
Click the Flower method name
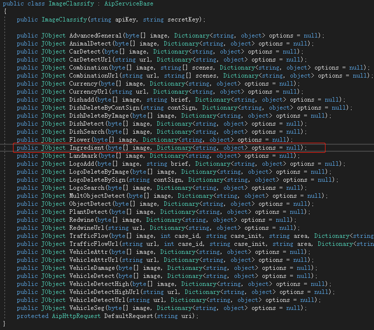tap(79, 140)
